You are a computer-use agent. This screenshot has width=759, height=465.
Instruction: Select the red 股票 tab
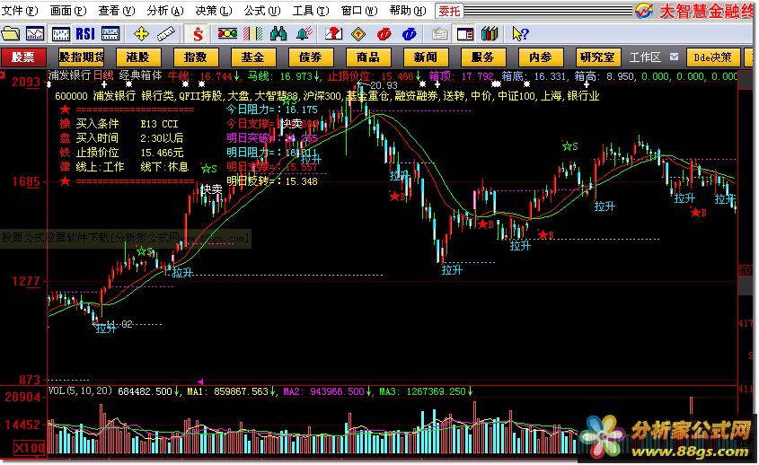coord(23,57)
